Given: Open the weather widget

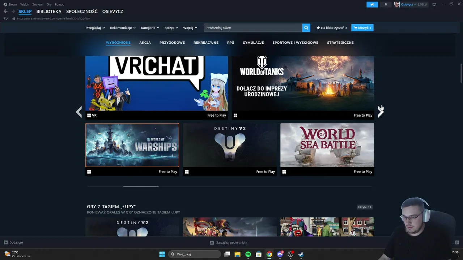Looking at the screenshot, I should click(17, 254).
